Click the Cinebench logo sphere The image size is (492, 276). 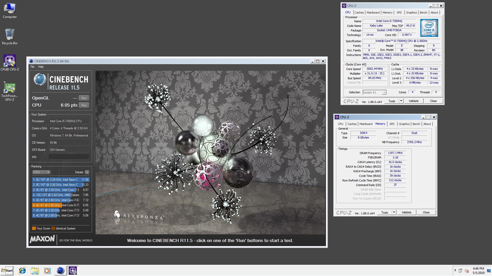40,79
